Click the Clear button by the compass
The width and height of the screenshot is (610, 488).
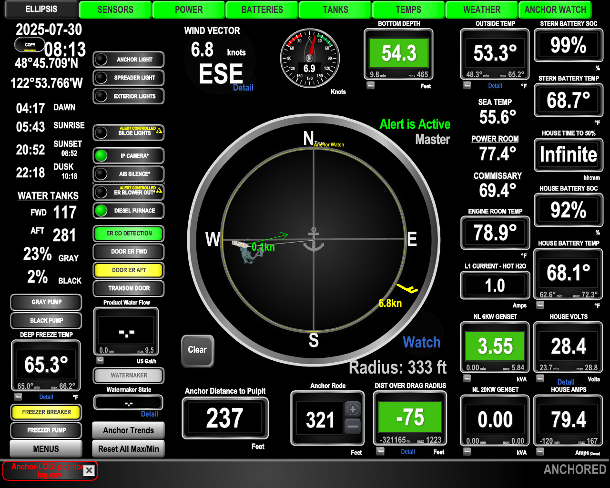[x=197, y=350]
